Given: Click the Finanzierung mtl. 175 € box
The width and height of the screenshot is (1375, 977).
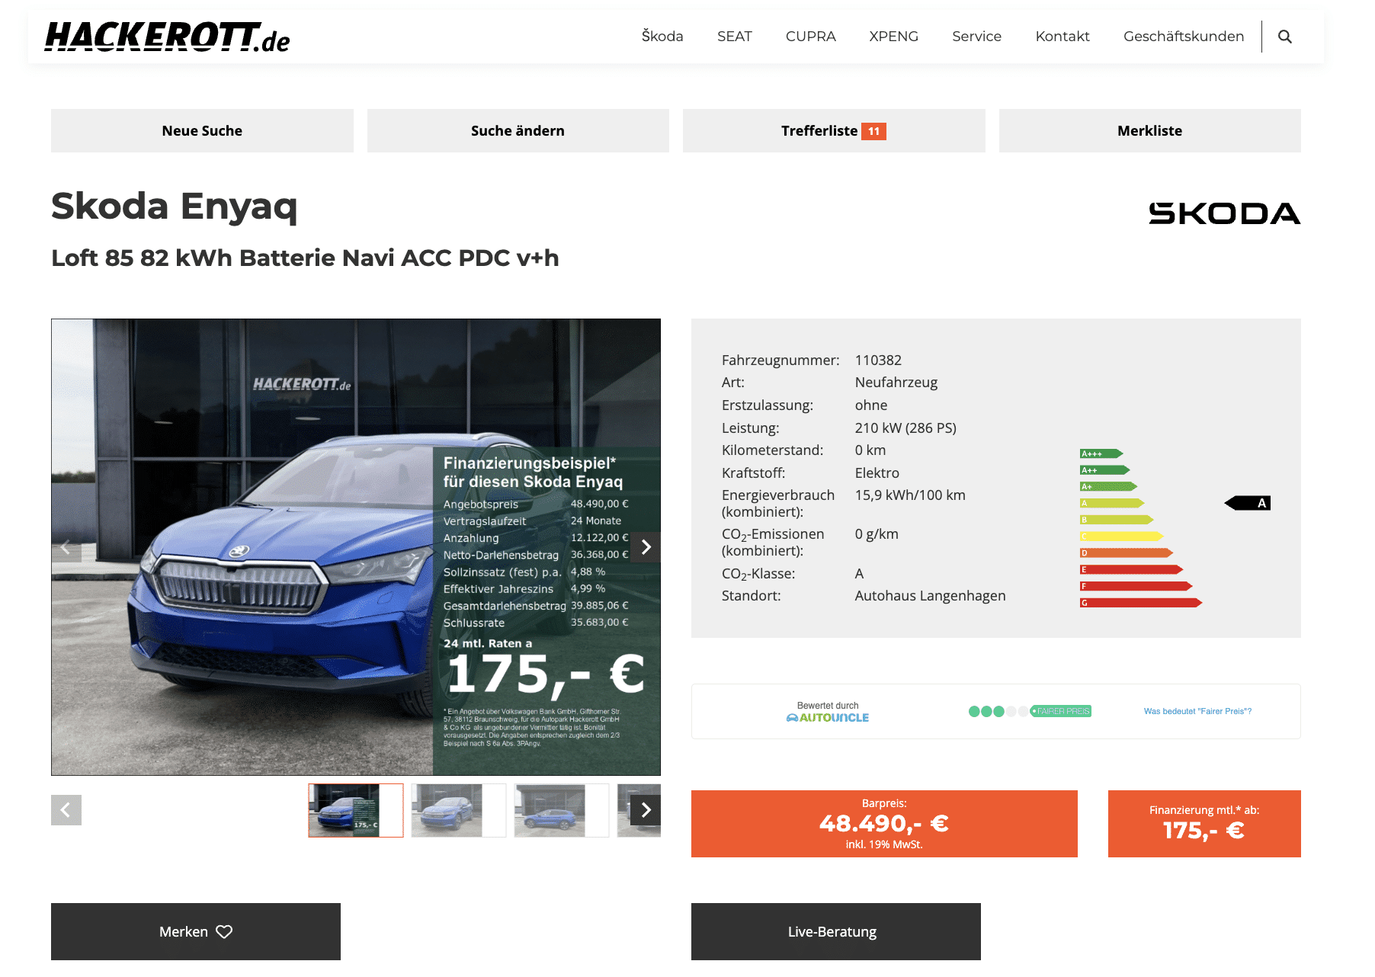Looking at the screenshot, I should (1204, 824).
